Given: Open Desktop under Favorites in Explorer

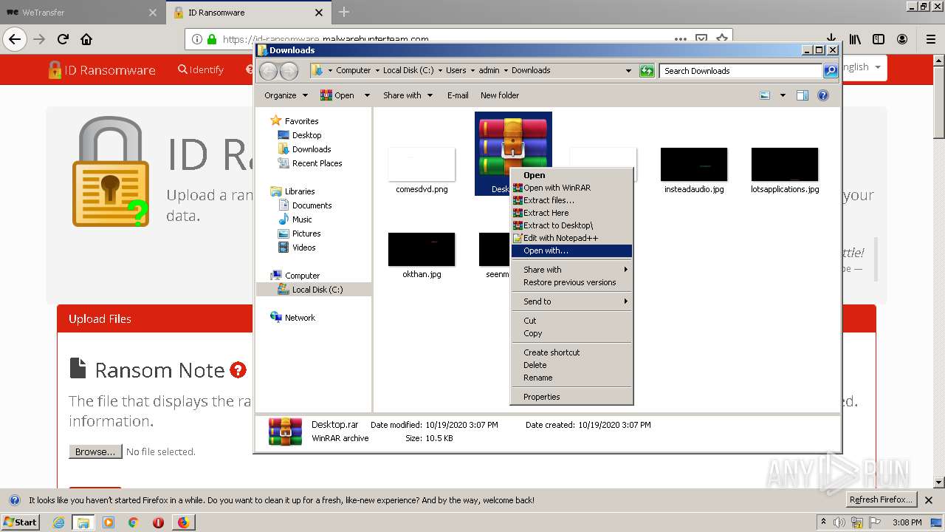Looking at the screenshot, I should tap(306, 135).
